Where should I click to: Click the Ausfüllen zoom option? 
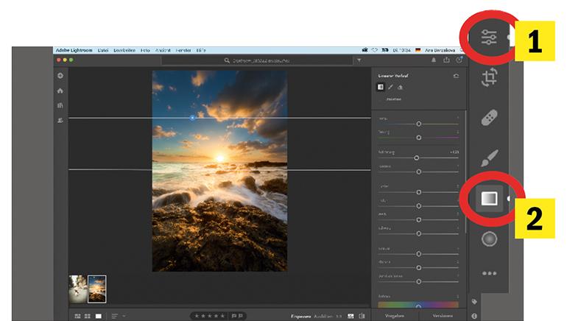click(x=323, y=317)
